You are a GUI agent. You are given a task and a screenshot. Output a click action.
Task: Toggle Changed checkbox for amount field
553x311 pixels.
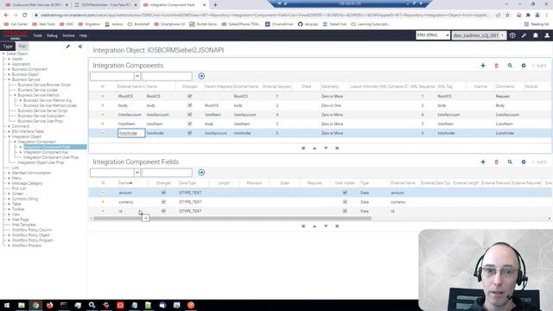(x=163, y=193)
